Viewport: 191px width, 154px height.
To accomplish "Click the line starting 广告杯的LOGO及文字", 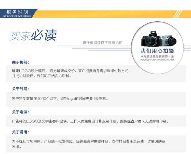I will 90,121.
